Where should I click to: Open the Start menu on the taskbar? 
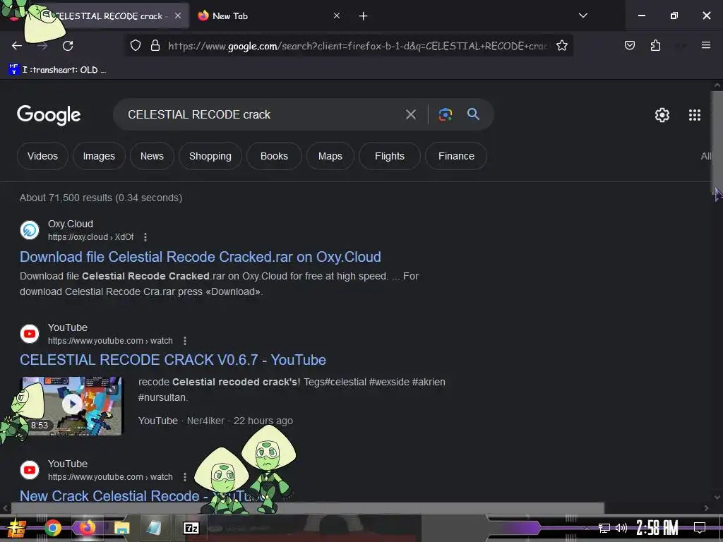click(17, 528)
